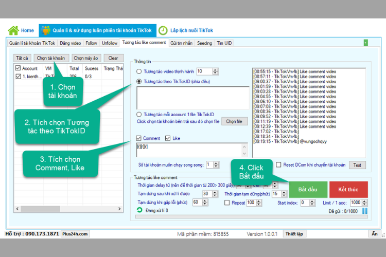Click log entry 09:19:15 @vungochqvy
This screenshot has height=257, width=386.
[290, 141]
